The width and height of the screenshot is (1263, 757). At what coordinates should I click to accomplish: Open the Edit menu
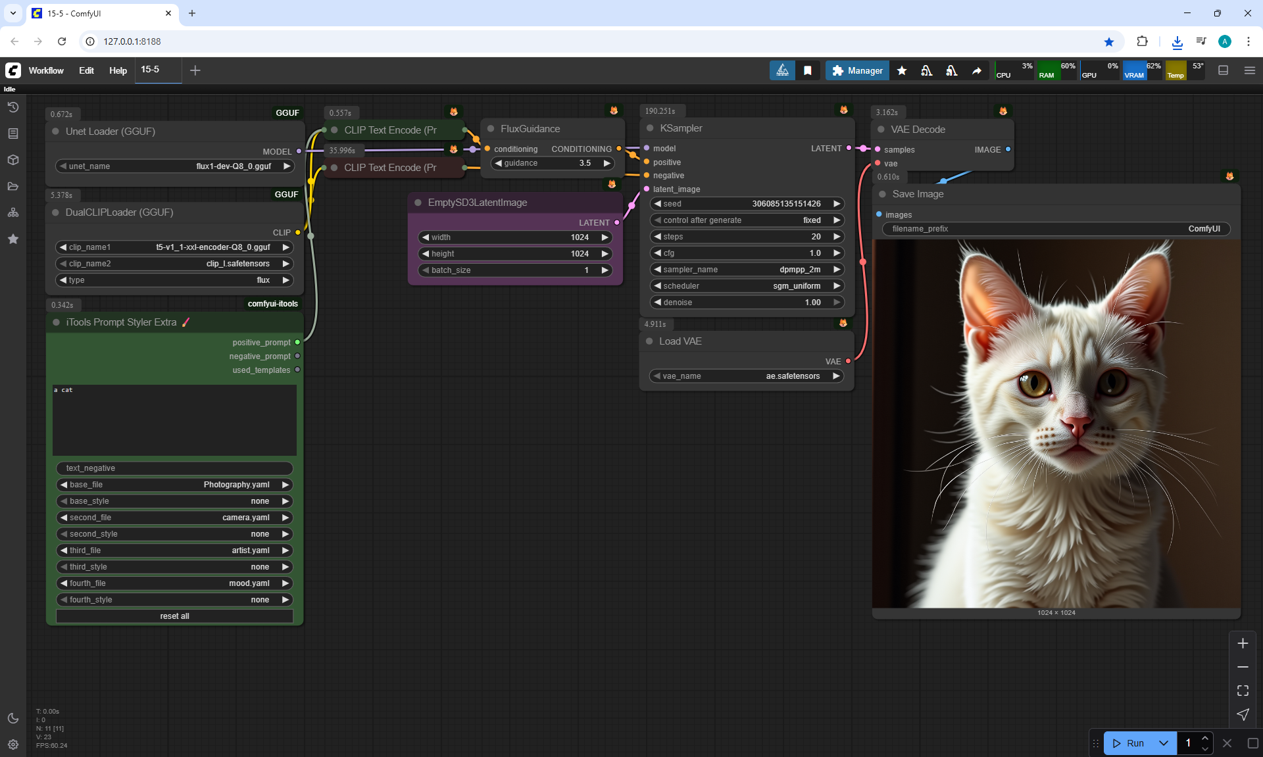(x=86, y=70)
